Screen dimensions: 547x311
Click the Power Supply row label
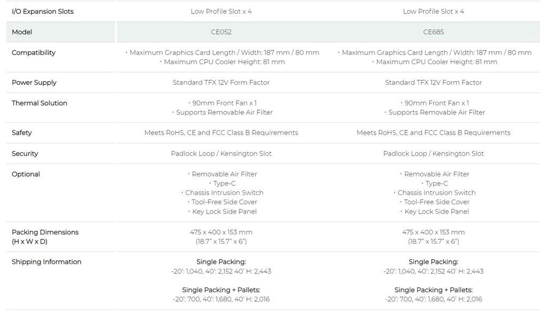pyautogui.click(x=34, y=83)
